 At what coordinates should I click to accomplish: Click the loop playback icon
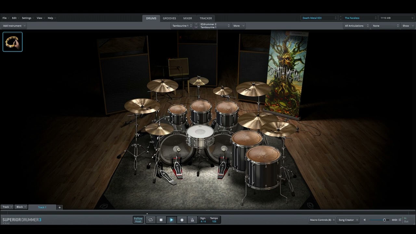point(151,220)
